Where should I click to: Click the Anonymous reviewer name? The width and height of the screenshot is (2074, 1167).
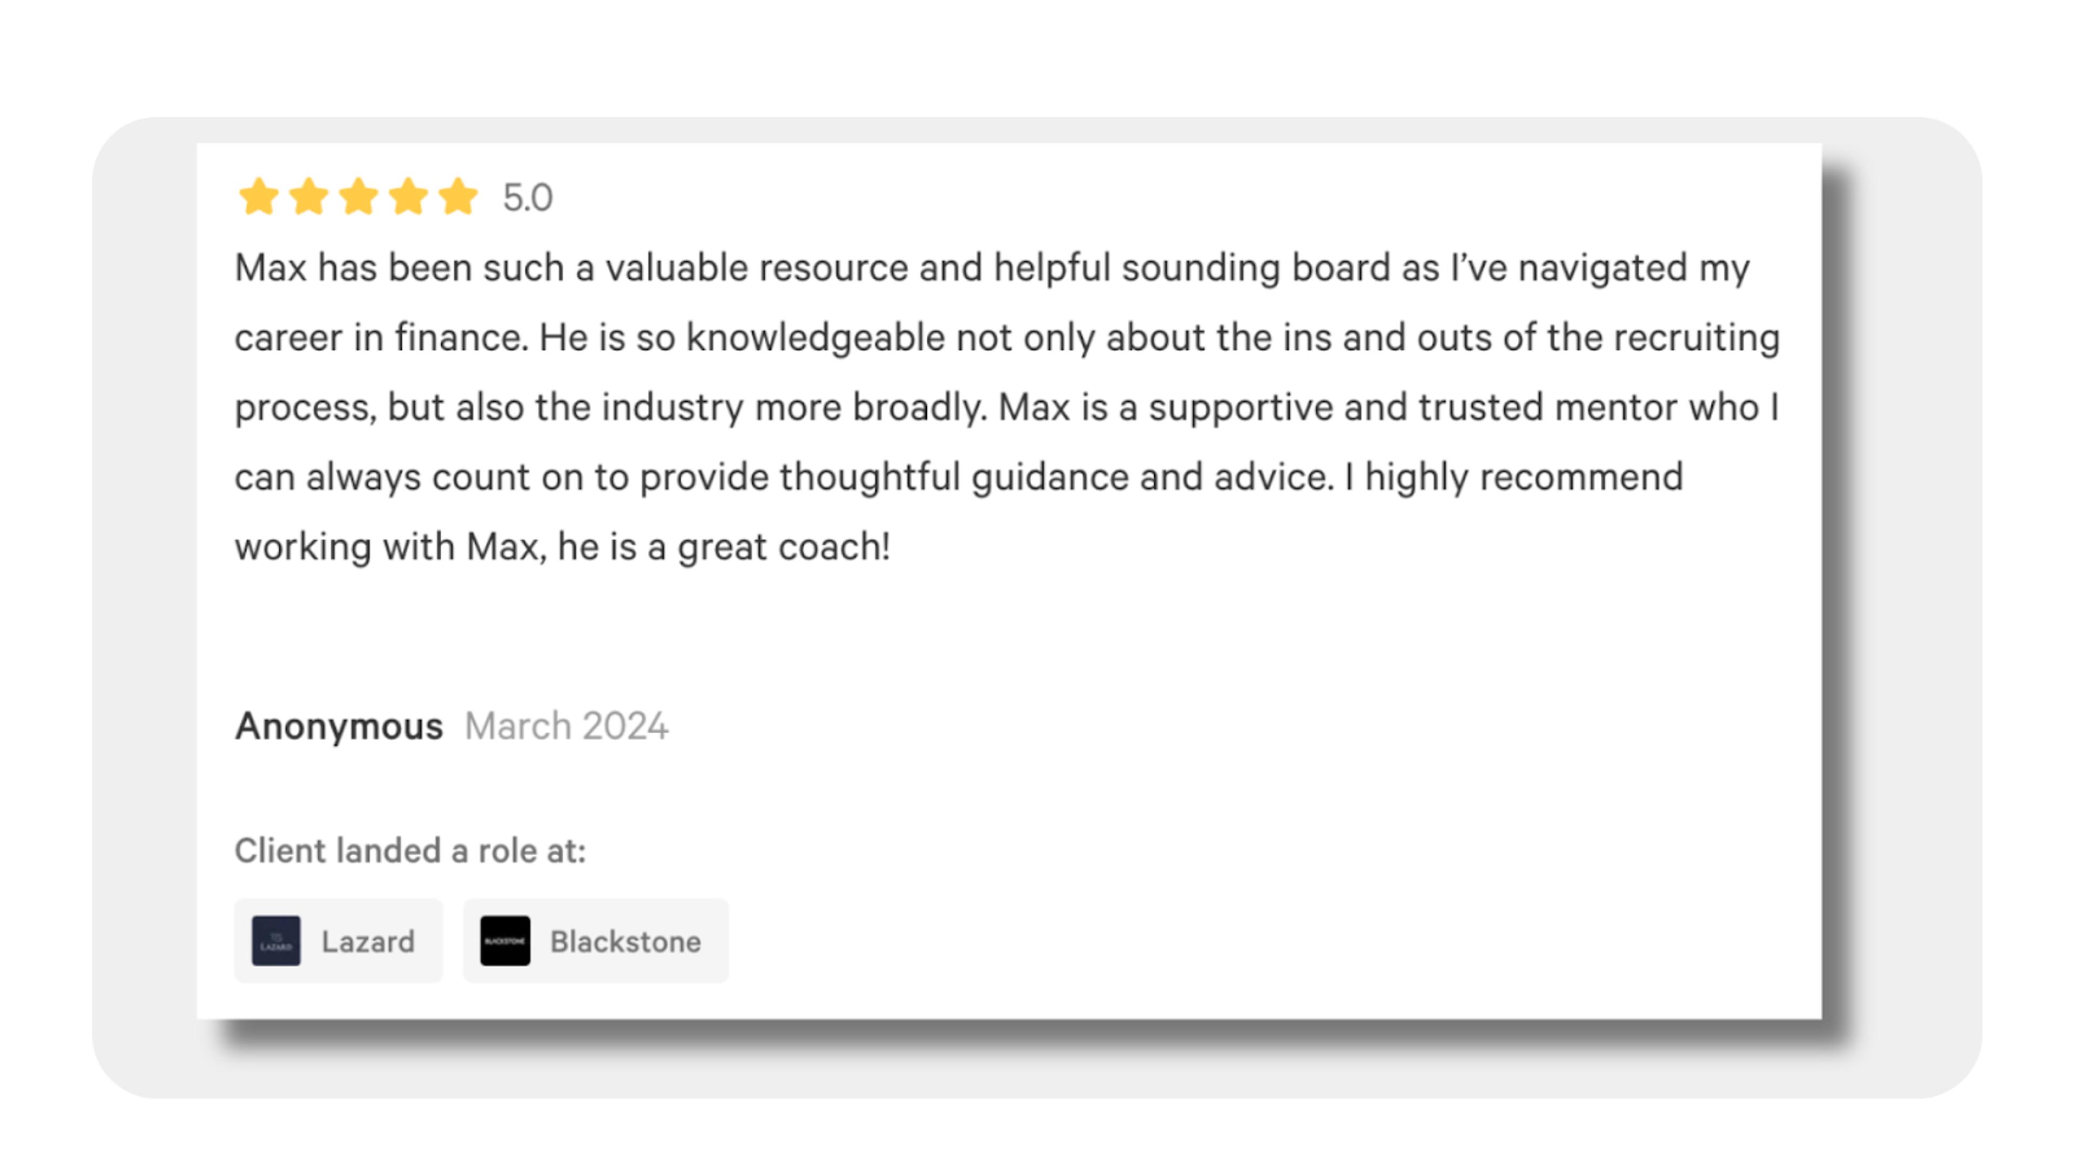339,727
